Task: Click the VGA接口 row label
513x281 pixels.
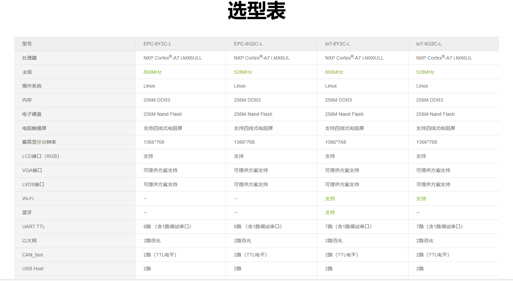Action: click(x=32, y=170)
